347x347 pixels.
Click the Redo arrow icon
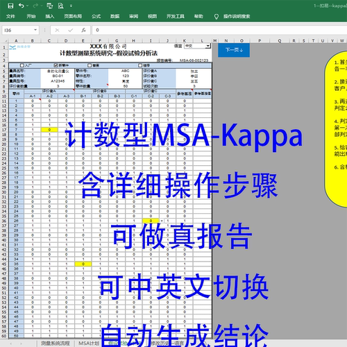[35, 6]
